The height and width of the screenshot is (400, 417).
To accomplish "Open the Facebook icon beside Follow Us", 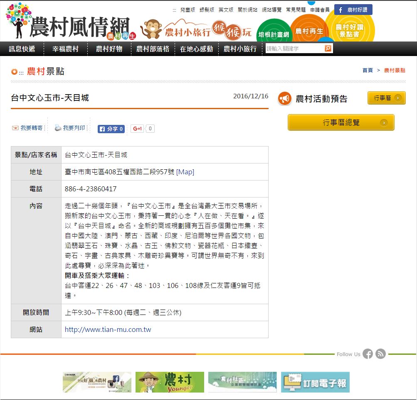I will 368,354.
